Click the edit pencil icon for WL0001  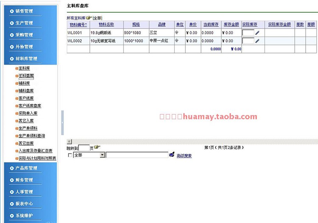click(x=257, y=33)
